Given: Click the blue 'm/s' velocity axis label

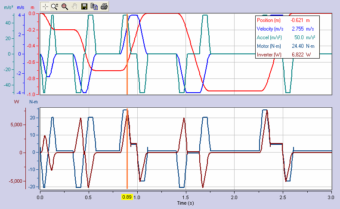Looking at the screenshot, I should click(20, 8).
